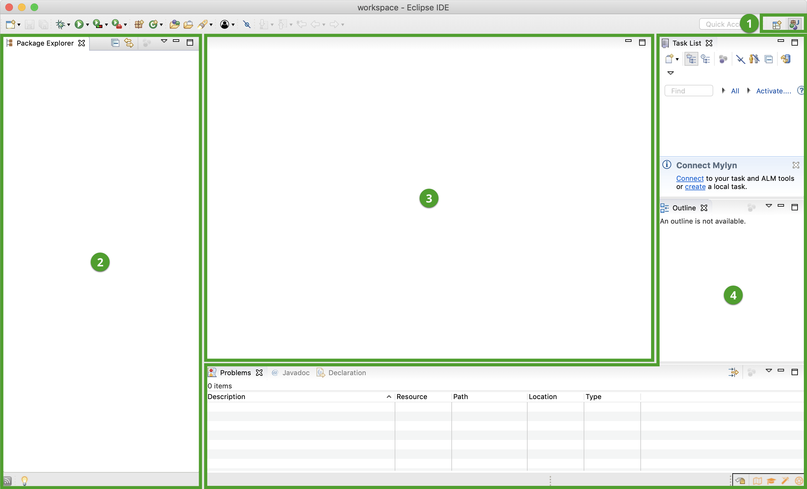The height and width of the screenshot is (489, 807).
Task: Open the New wizard dropdown arrow
Action: pos(19,25)
